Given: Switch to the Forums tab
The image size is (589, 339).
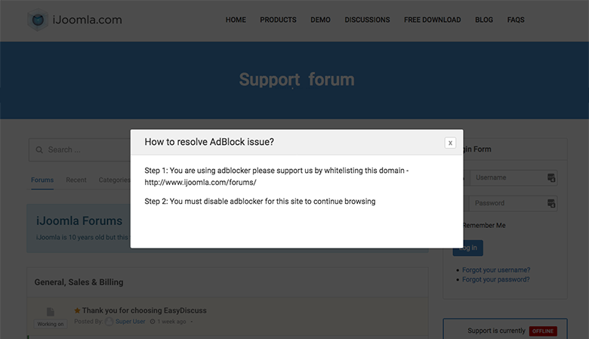Looking at the screenshot, I should [x=42, y=180].
